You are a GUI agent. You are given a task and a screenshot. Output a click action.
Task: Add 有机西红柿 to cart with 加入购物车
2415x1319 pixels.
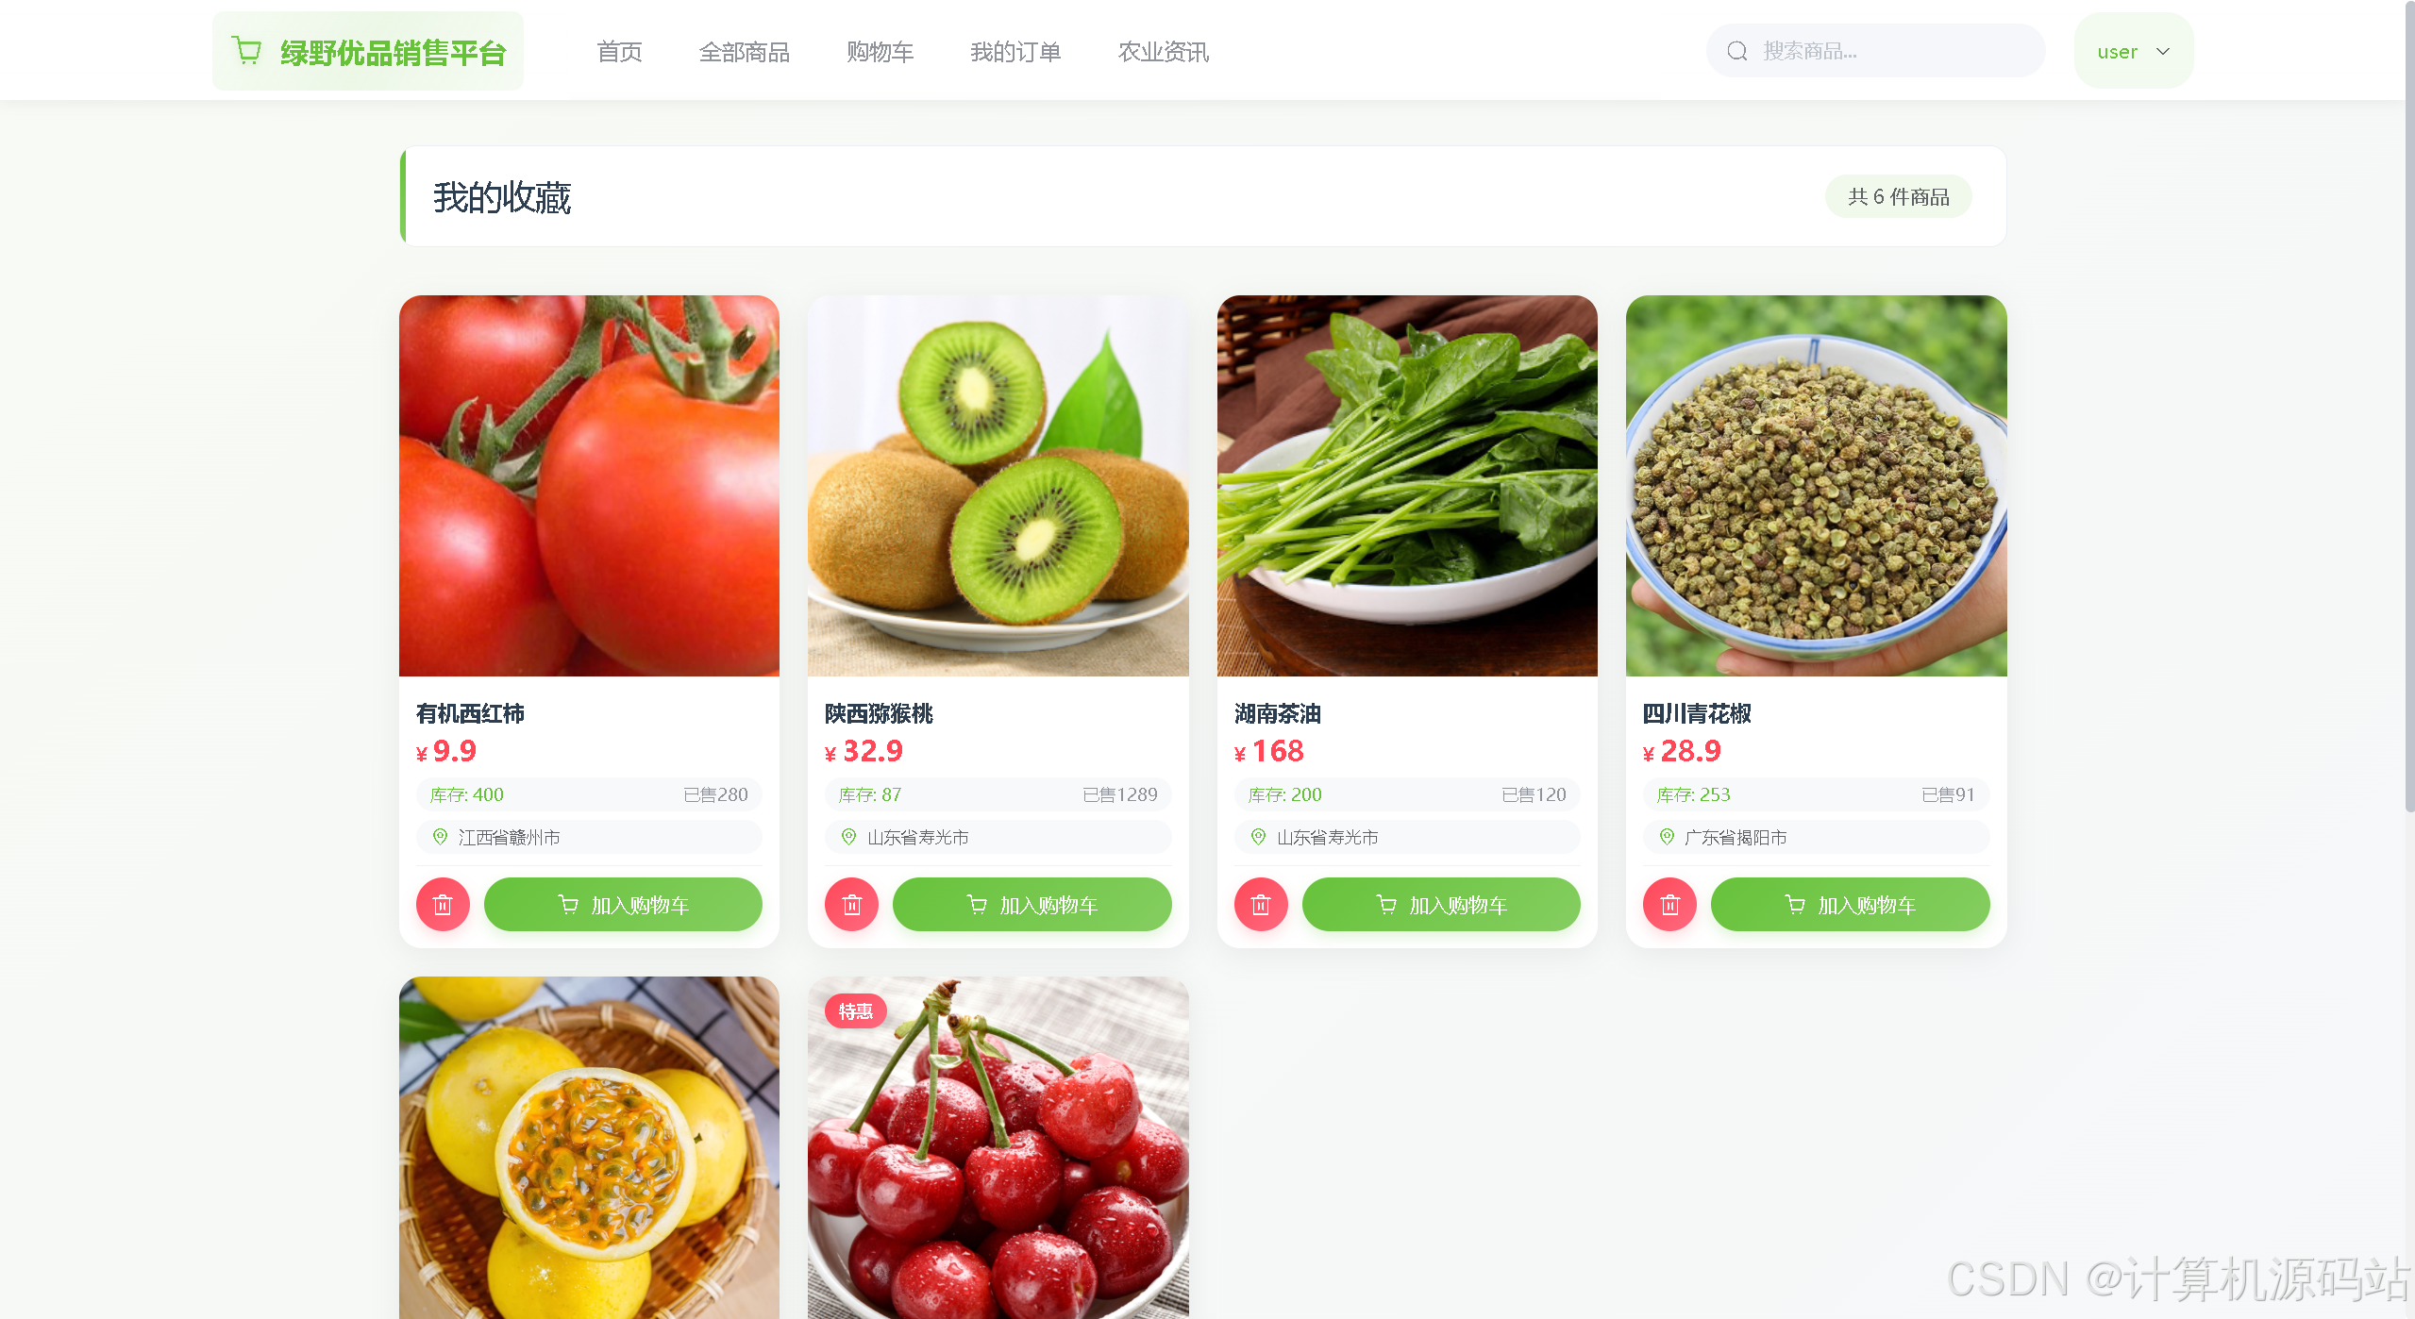(x=623, y=905)
